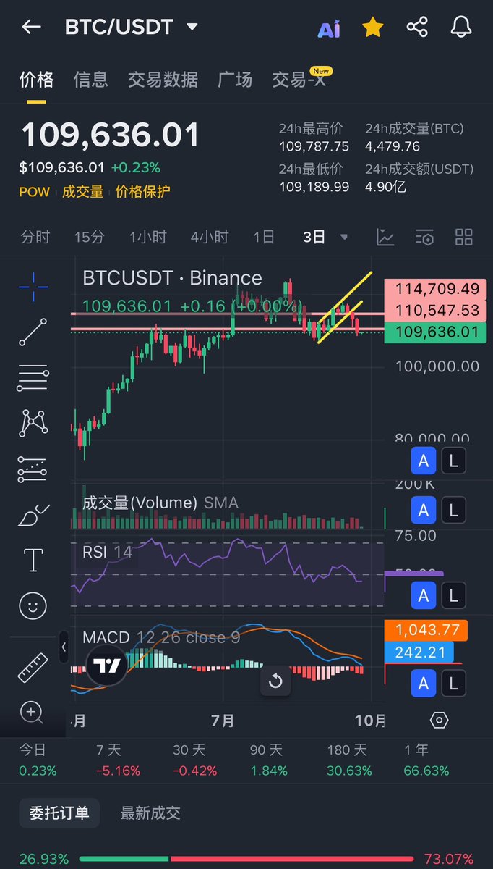Open the 交易-X tab
Image resolution: width=493 pixels, height=869 pixels.
click(299, 79)
